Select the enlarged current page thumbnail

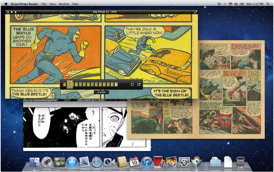(x=70, y=84)
